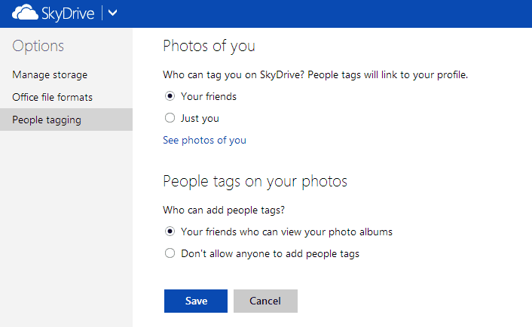Click the Cancel button
532x327 pixels.
(265, 301)
